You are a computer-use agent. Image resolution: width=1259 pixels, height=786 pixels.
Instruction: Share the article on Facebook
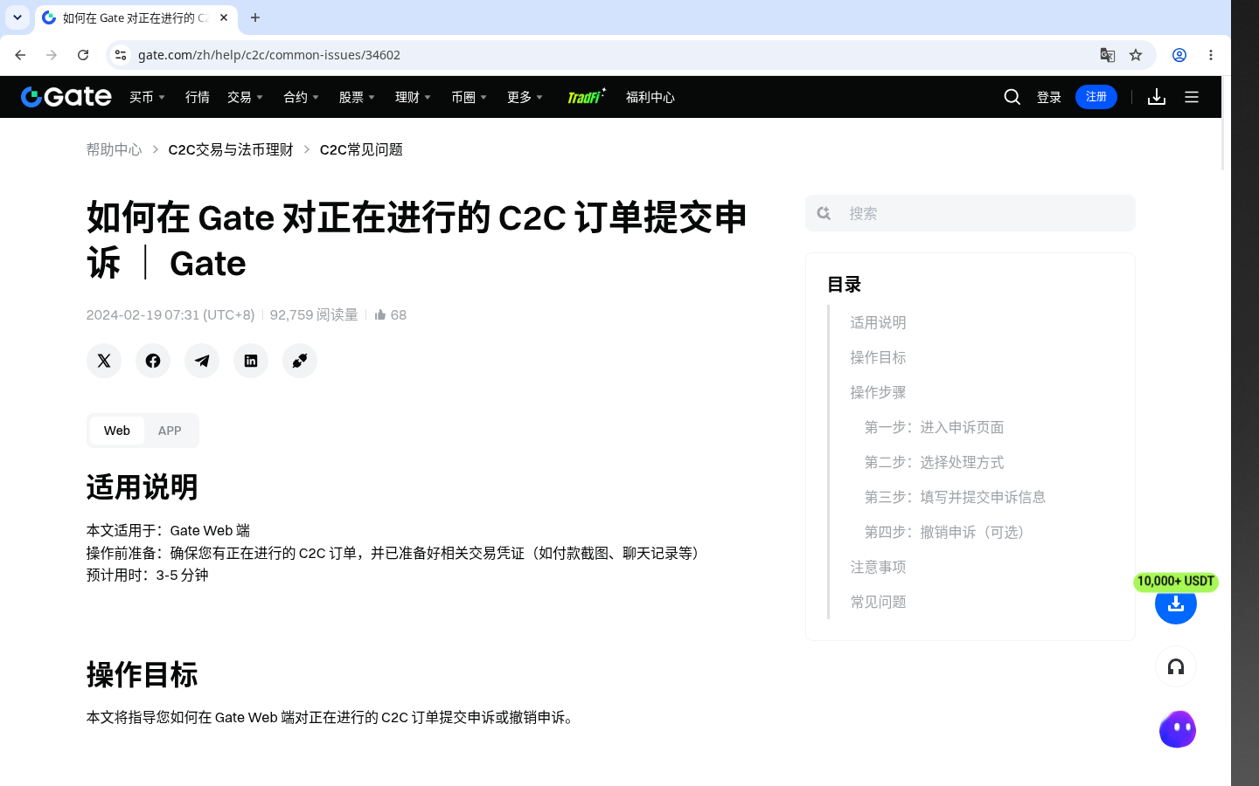click(x=153, y=361)
